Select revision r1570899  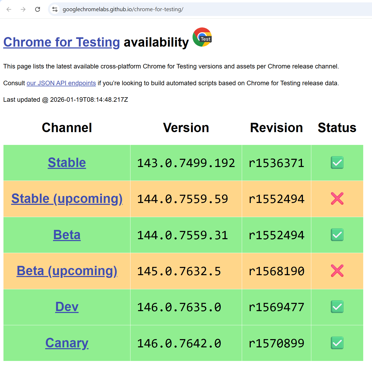click(276, 343)
